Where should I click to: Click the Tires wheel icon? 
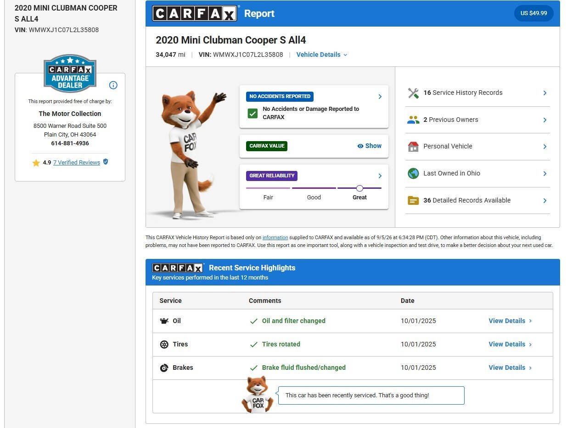tap(164, 344)
